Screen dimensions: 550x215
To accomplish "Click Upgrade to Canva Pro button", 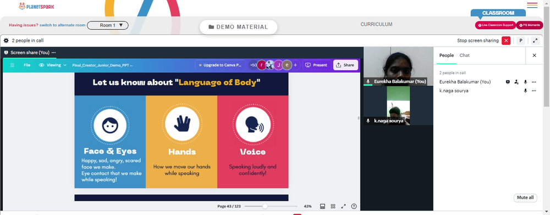I will point(220,65).
